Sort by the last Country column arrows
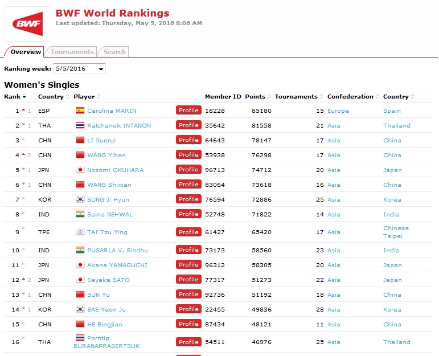The height and width of the screenshot is (356, 439). 413,97
